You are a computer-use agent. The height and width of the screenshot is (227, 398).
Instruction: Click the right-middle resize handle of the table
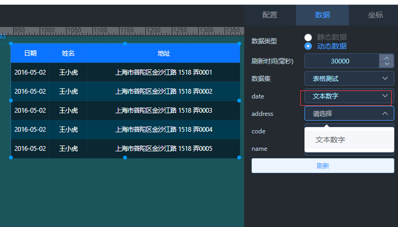click(239, 101)
